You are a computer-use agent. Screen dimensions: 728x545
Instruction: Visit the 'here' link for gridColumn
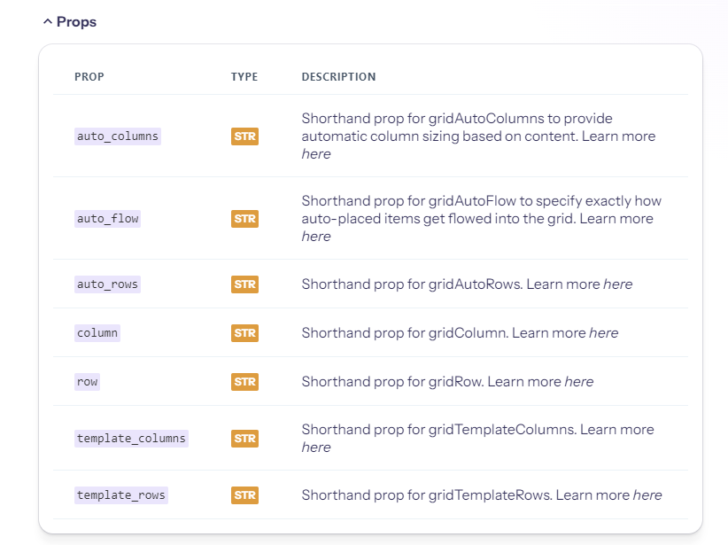[x=603, y=333]
